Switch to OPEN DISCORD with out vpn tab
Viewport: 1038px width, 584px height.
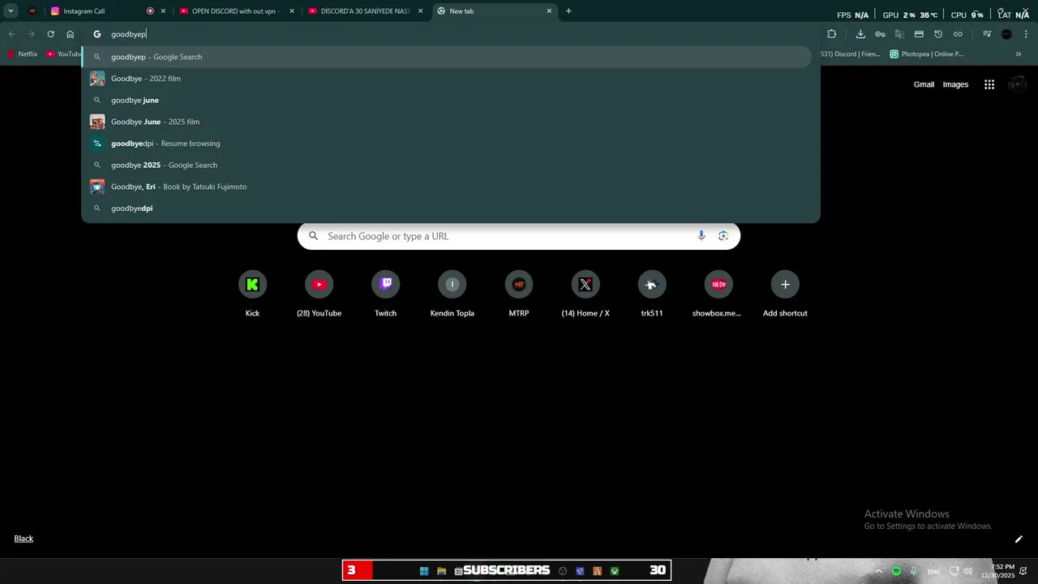(x=234, y=11)
